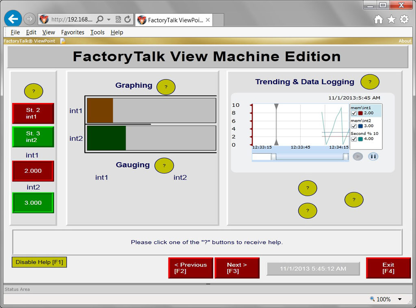Go to browser Home page icon
Screen dimensions: 416x308
(x=379, y=19)
